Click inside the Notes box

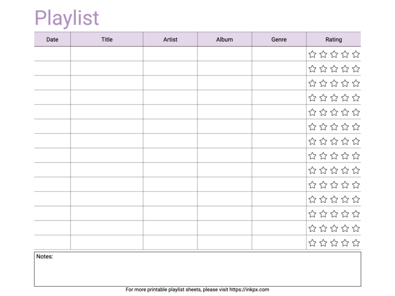(x=197, y=271)
